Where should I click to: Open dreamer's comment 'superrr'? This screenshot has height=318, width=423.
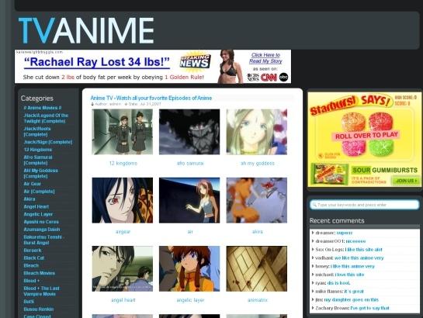click(x=345, y=233)
